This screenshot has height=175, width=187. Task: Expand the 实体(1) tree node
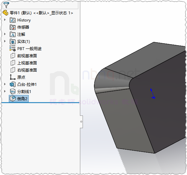pos(5,41)
